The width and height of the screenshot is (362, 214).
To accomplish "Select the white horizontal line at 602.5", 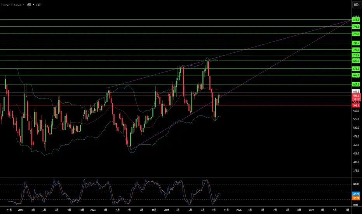I will tap(176, 93).
